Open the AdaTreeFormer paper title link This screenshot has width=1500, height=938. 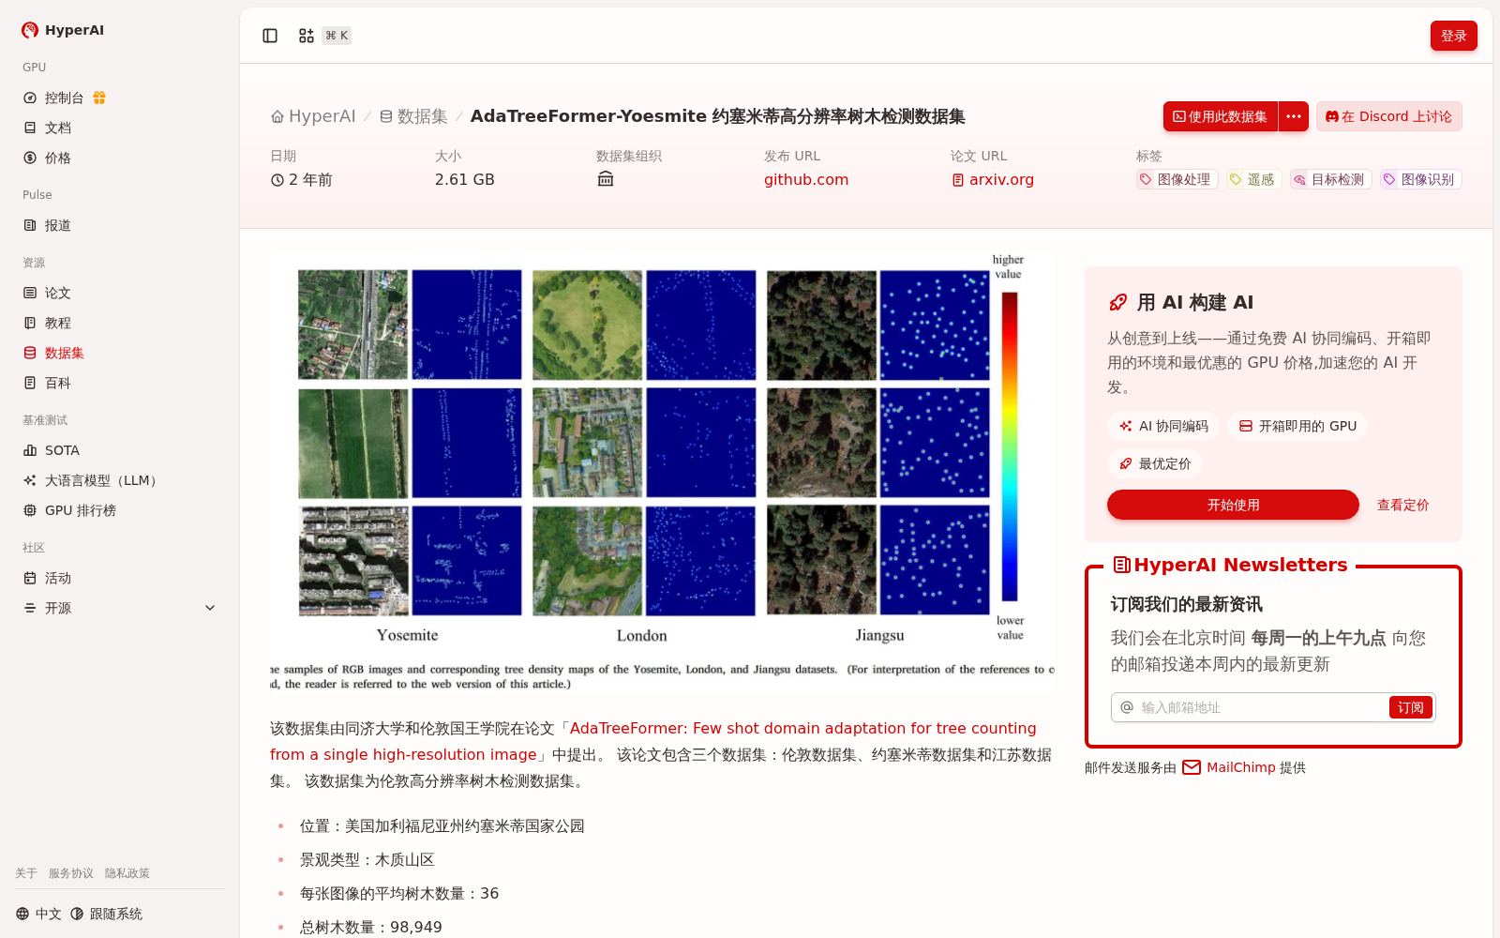653,741
